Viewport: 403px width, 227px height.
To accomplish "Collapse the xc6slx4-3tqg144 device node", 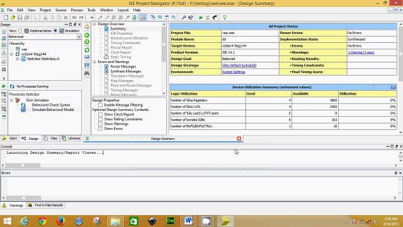I will [11, 54].
